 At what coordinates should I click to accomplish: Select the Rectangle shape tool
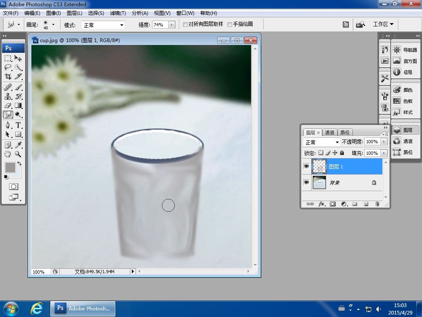coord(18,134)
